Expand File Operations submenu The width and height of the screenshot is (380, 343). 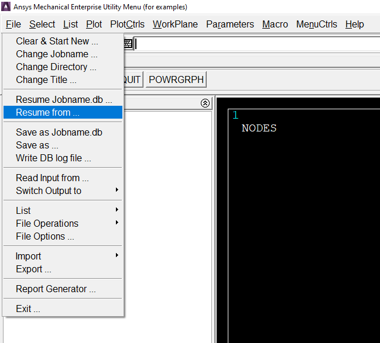coord(63,223)
